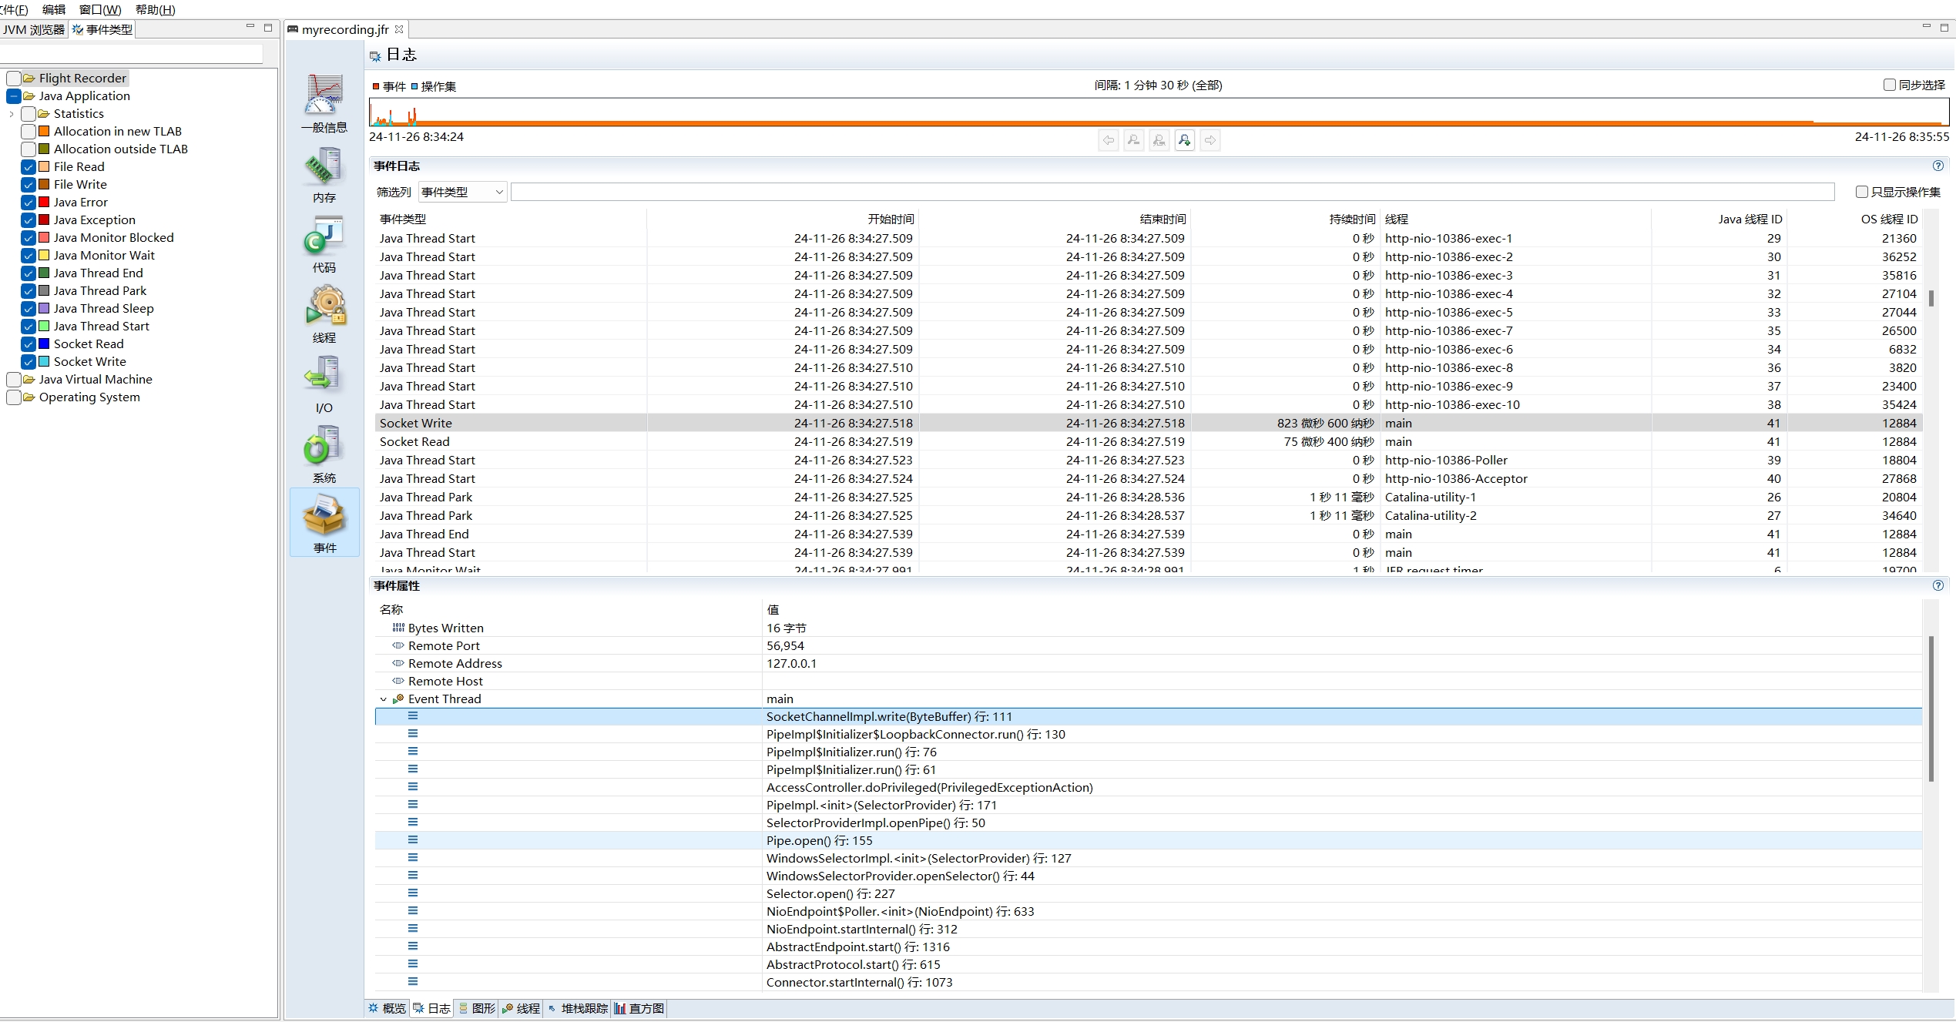This screenshot has height=1022, width=1956.
Task: Move timeline range forward with right arrow
Action: [1210, 140]
